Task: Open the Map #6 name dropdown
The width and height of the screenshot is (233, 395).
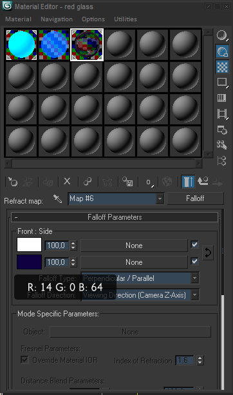Action: [160, 198]
